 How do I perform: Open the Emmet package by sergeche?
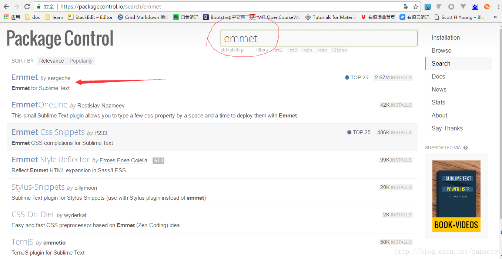point(25,77)
